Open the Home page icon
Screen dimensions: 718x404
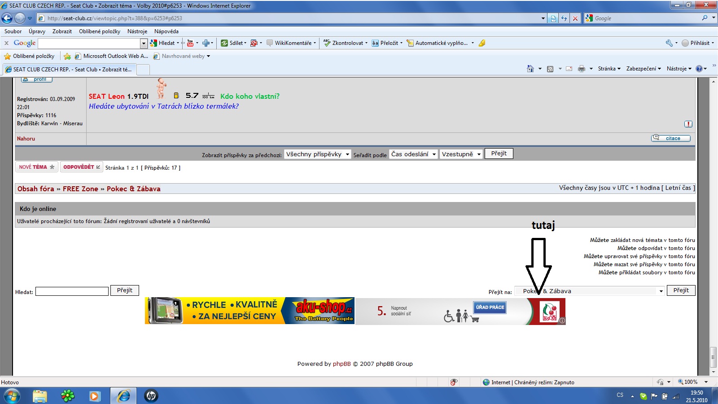click(530, 69)
